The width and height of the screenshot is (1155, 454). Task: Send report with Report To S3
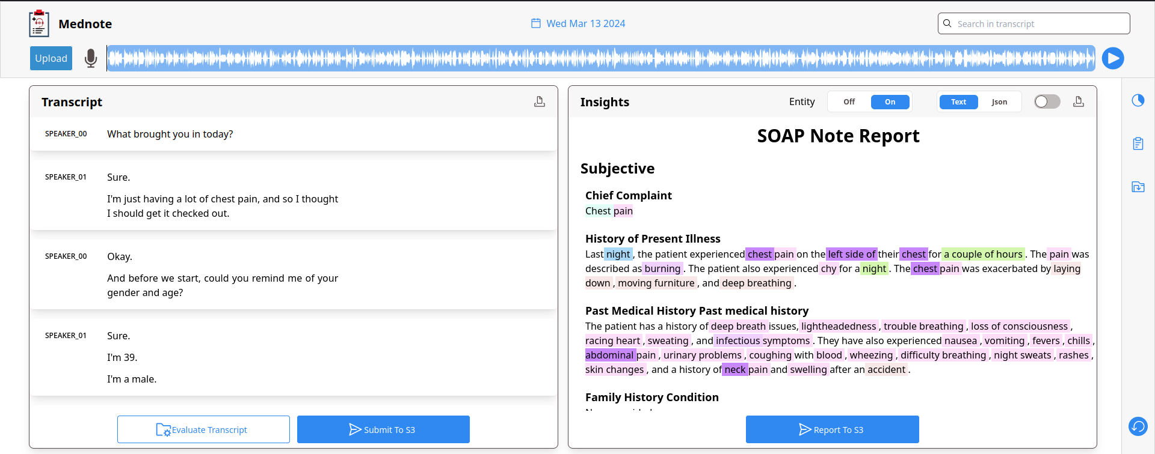coord(832,429)
